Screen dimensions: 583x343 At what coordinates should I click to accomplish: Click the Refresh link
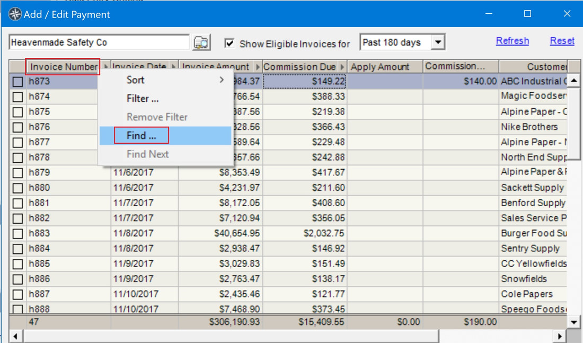click(x=513, y=40)
